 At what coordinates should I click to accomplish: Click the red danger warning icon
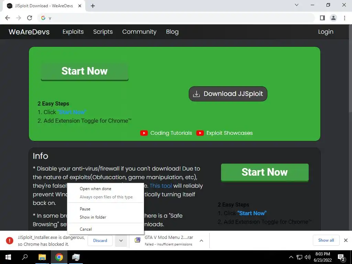coord(9,241)
